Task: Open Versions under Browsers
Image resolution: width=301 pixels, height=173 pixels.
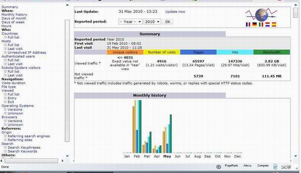Action: click(x=15, y=121)
